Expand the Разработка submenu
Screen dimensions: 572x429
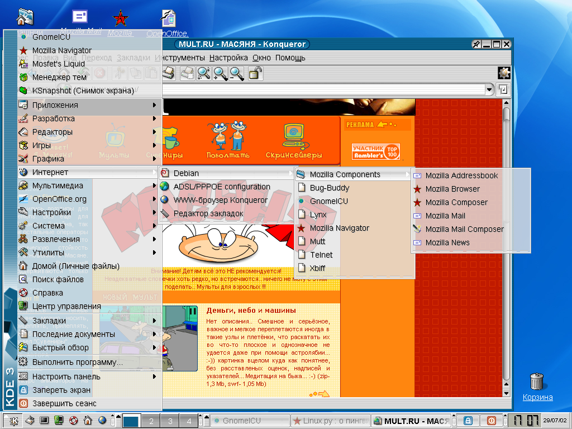click(90, 118)
